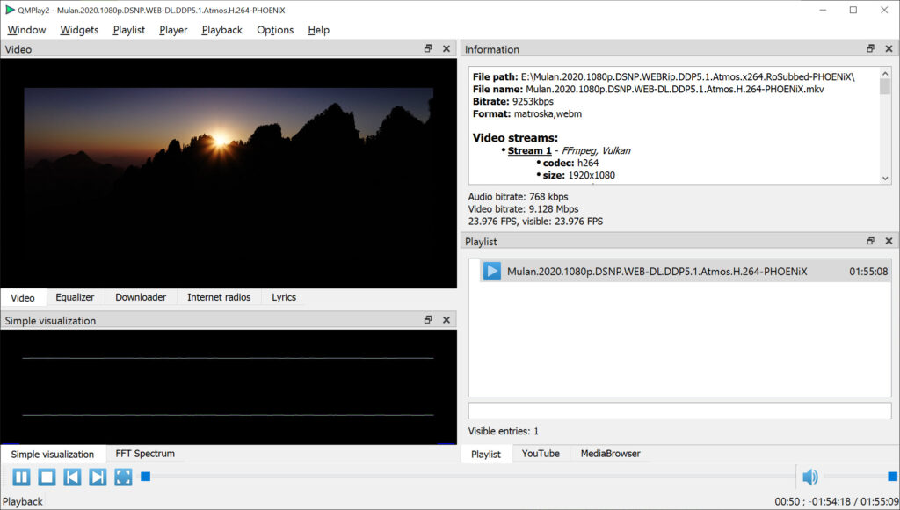Select the bottom Playlist tab
900x510 pixels.
485,454
